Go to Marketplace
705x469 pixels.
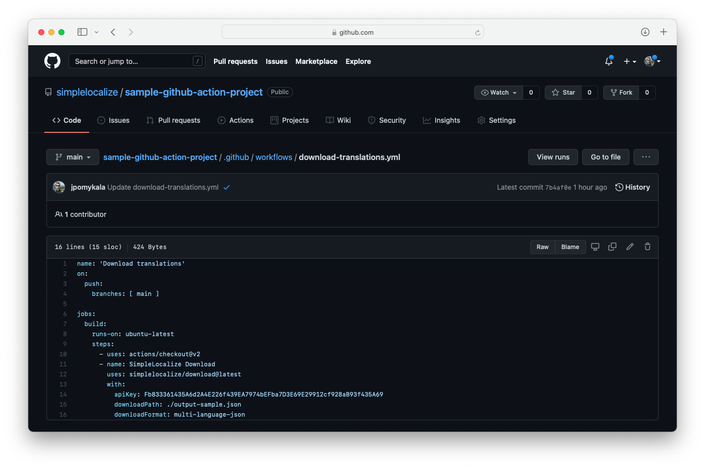316,61
